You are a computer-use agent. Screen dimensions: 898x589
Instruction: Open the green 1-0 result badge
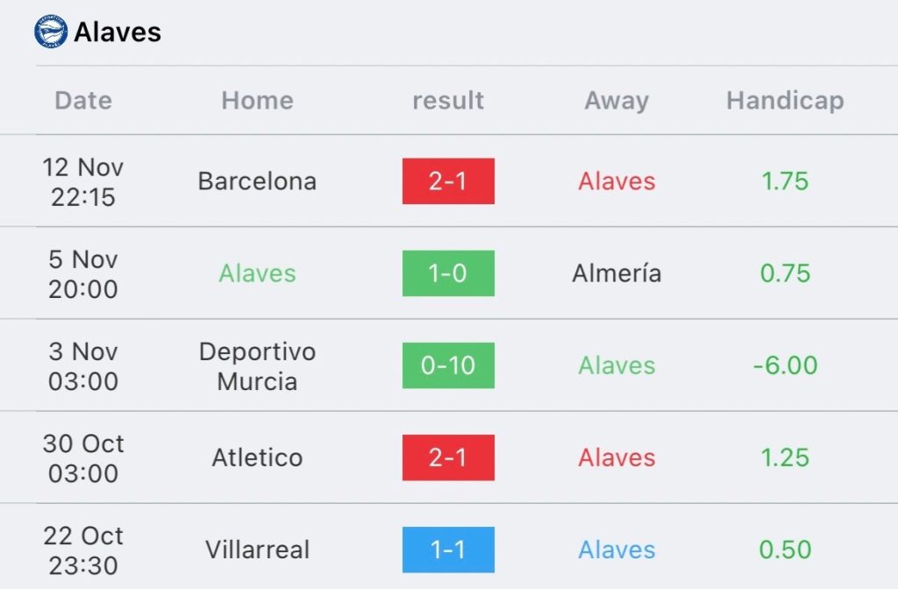pyautogui.click(x=448, y=273)
